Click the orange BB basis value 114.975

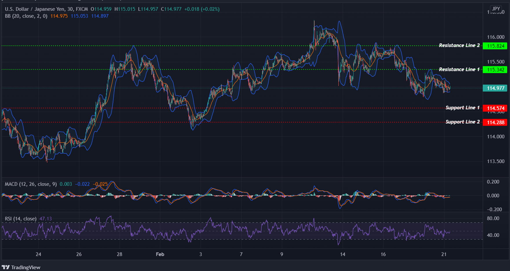(59, 16)
